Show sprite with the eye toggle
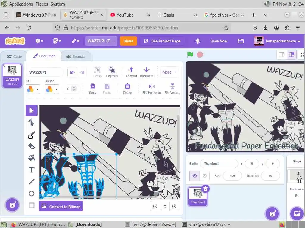 point(195,176)
